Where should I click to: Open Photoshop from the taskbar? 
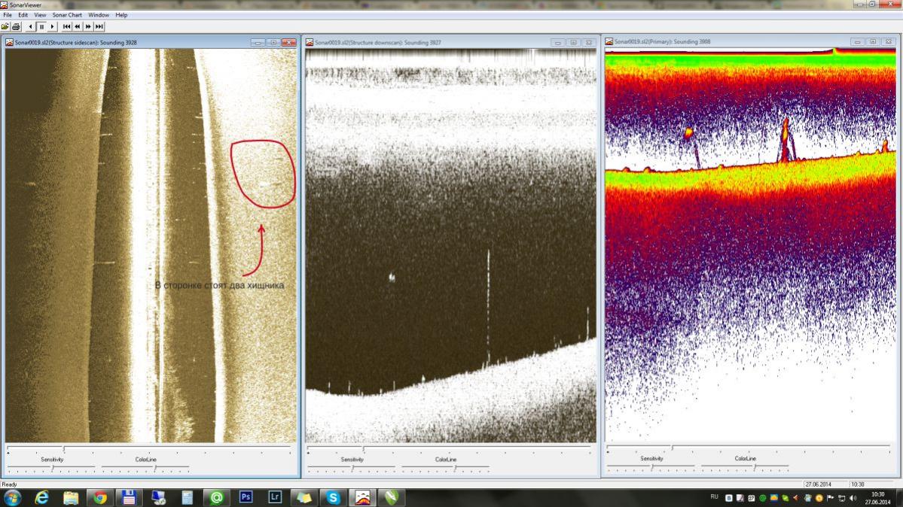click(x=246, y=497)
